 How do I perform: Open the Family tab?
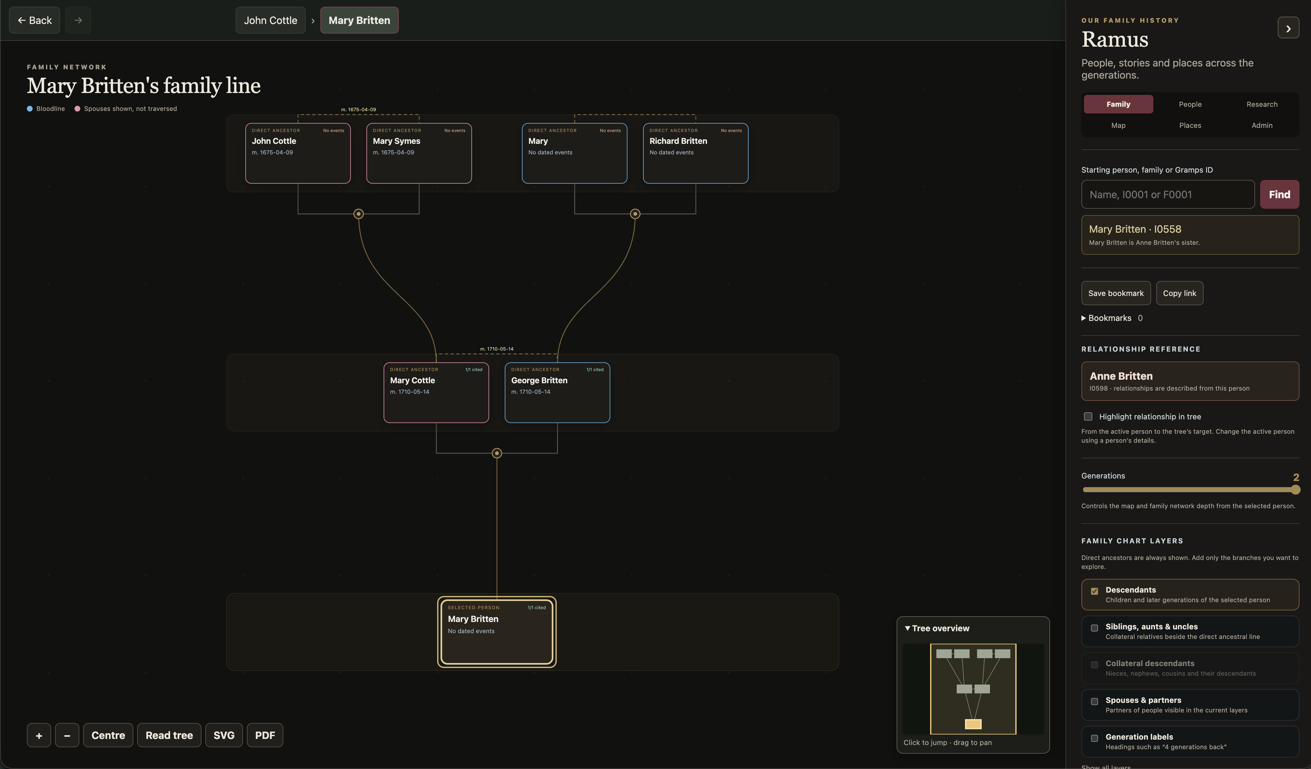point(1119,104)
